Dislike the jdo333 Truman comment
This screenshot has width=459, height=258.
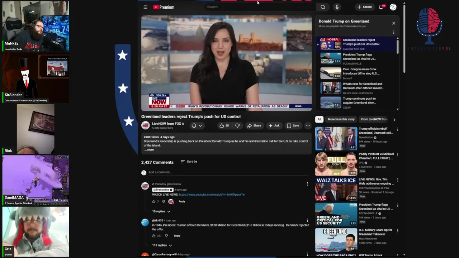point(166,236)
